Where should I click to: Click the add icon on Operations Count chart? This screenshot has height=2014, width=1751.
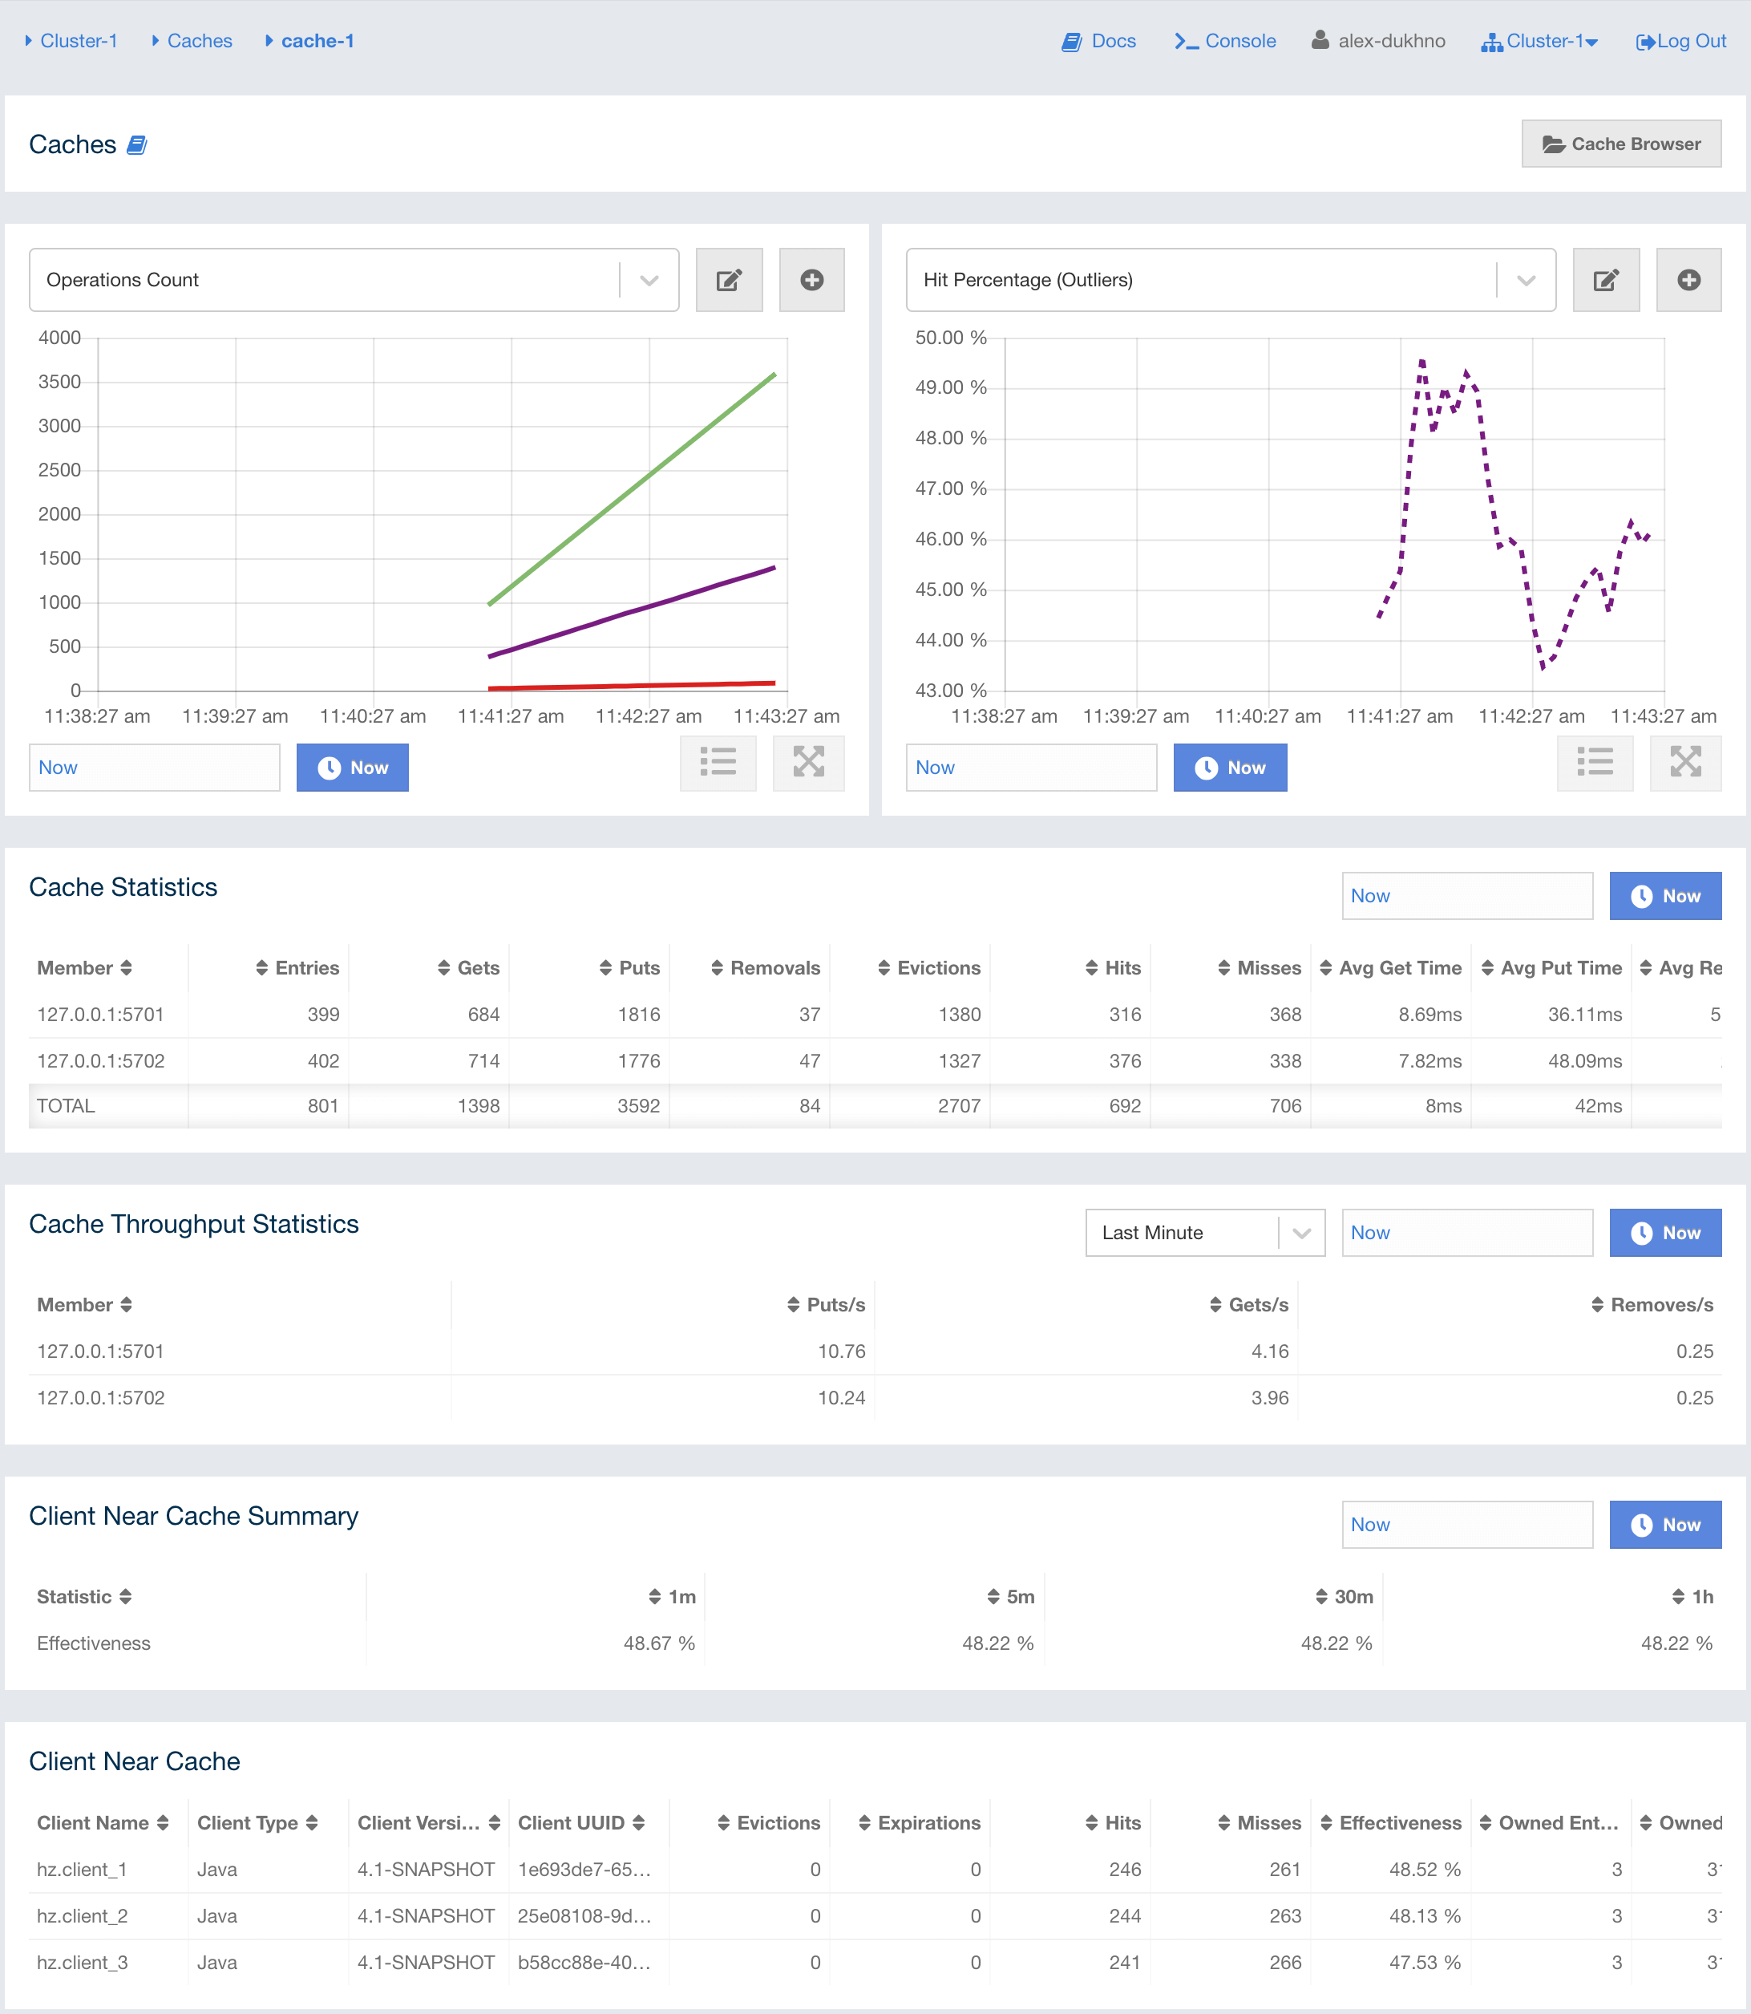tap(811, 279)
